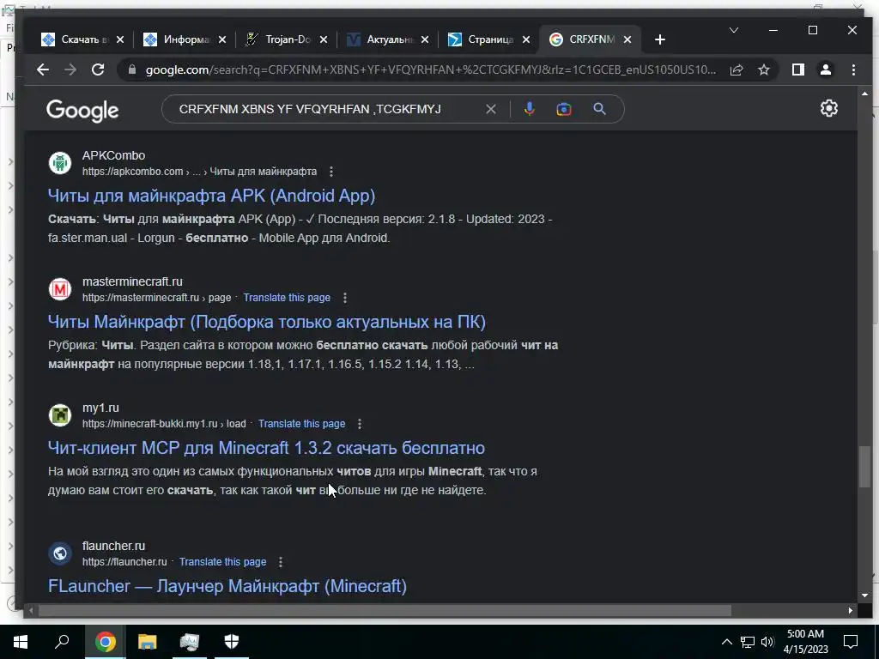Open more options for my1.ru result
This screenshot has width=879, height=659.
[x=360, y=424]
